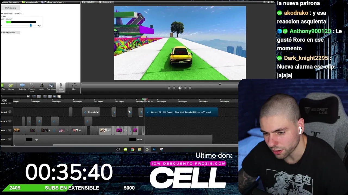Open the green cloud app in taskbar
Image resolution: width=348 pixels, height=195 pixels.
[x=125, y=149]
